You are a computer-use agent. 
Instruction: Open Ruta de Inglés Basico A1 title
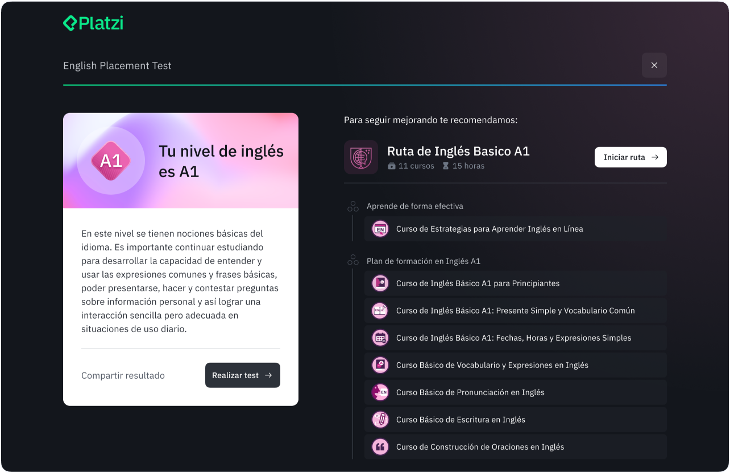pyautogui.click(x=458, y=151)
